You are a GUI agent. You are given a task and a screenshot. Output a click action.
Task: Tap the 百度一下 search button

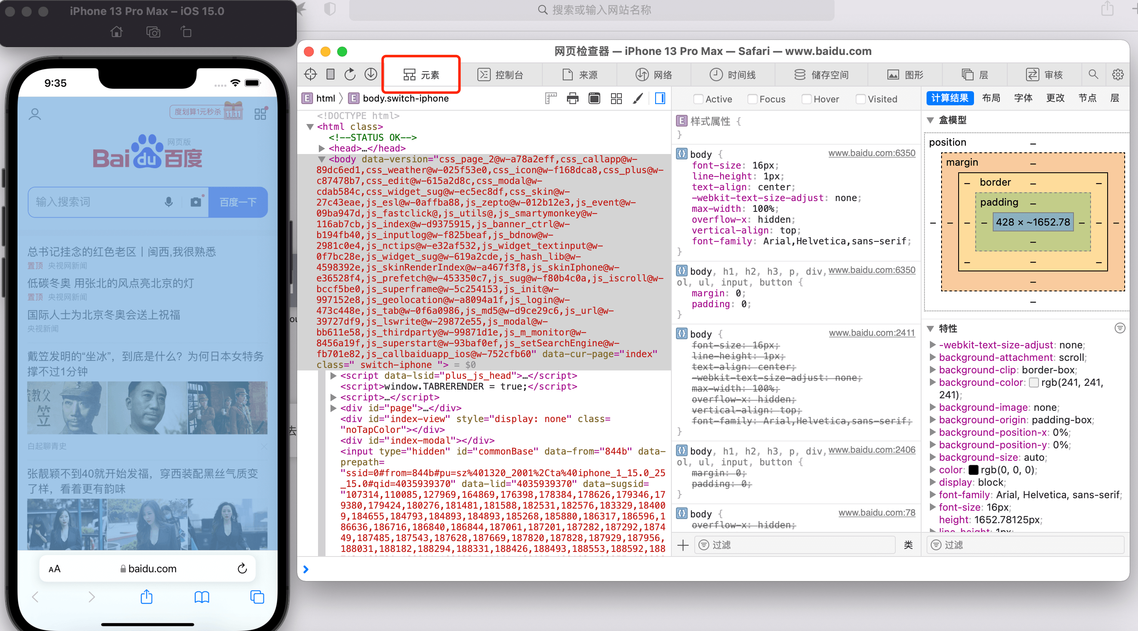coord(238,202)
